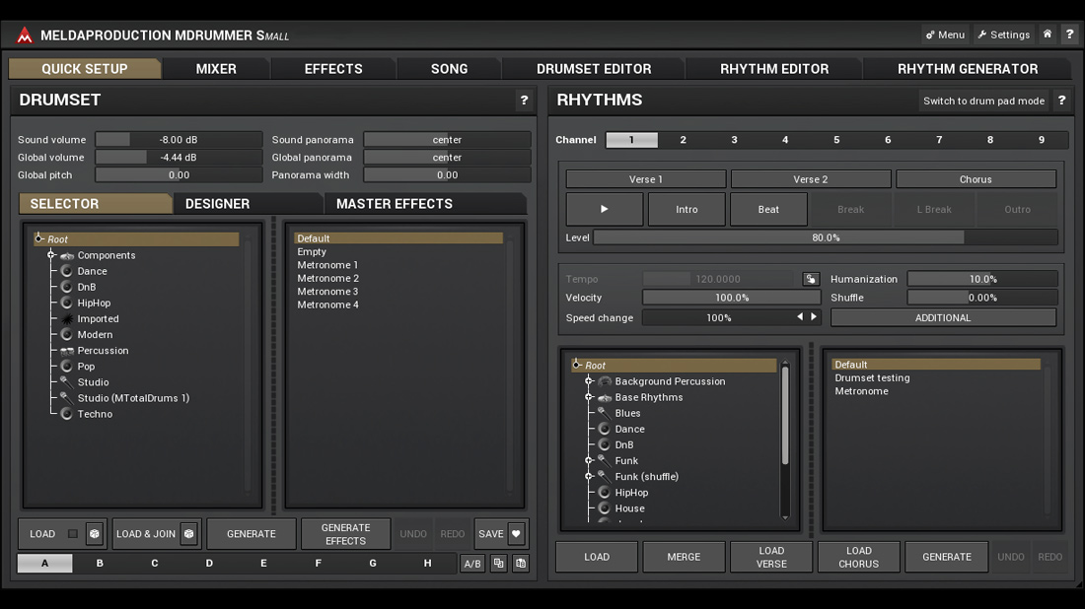The height and width of the screenshot is (609, 1085).
Task: Click the microphone icon beside Studio (MTotalDrums 1)
Action: [x=66, y=397]
